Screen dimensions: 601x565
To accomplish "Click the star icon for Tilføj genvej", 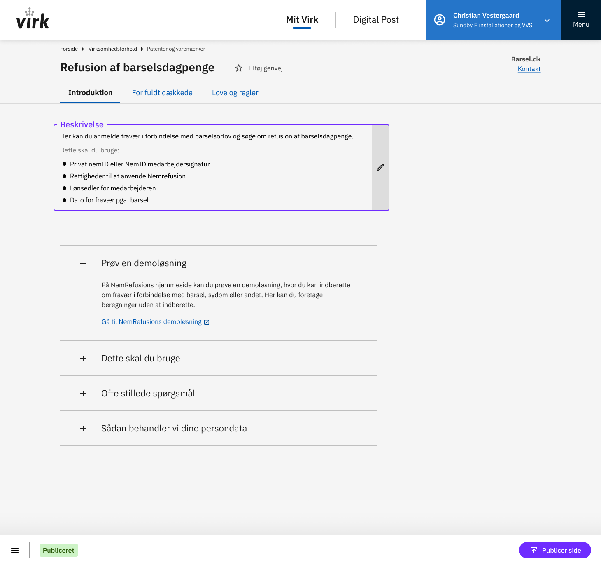I will 239,68.
